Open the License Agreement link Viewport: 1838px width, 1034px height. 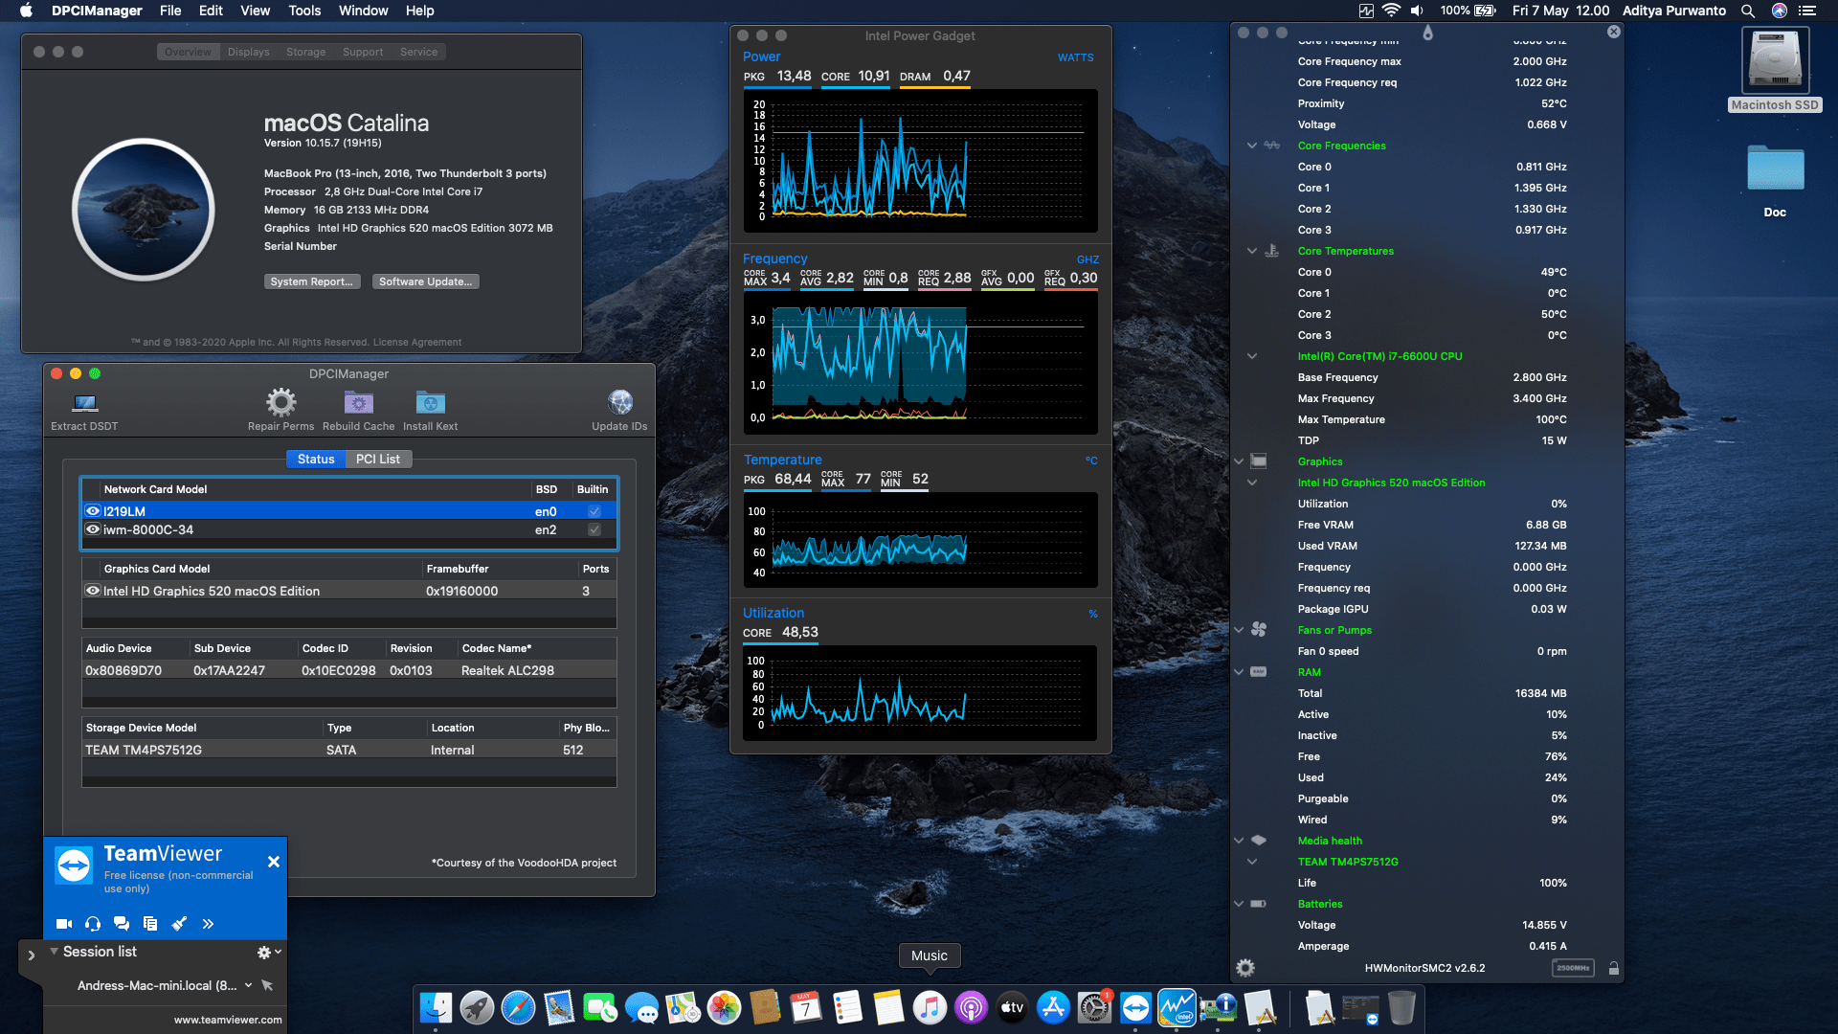pyautogui.click(x=416, y=342)
